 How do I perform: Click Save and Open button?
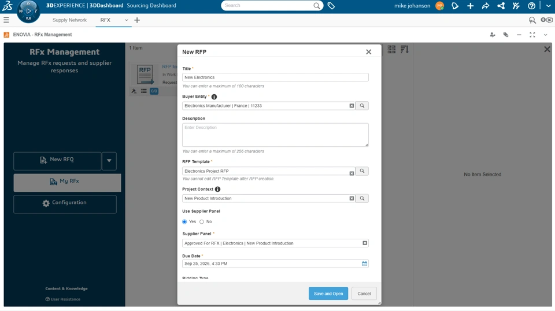[328, 294]
